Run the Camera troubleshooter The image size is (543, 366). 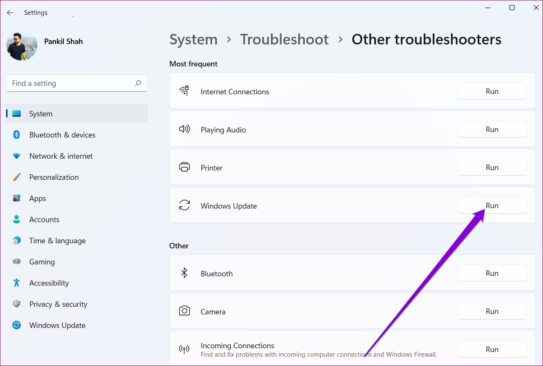(x=492, y=311)
